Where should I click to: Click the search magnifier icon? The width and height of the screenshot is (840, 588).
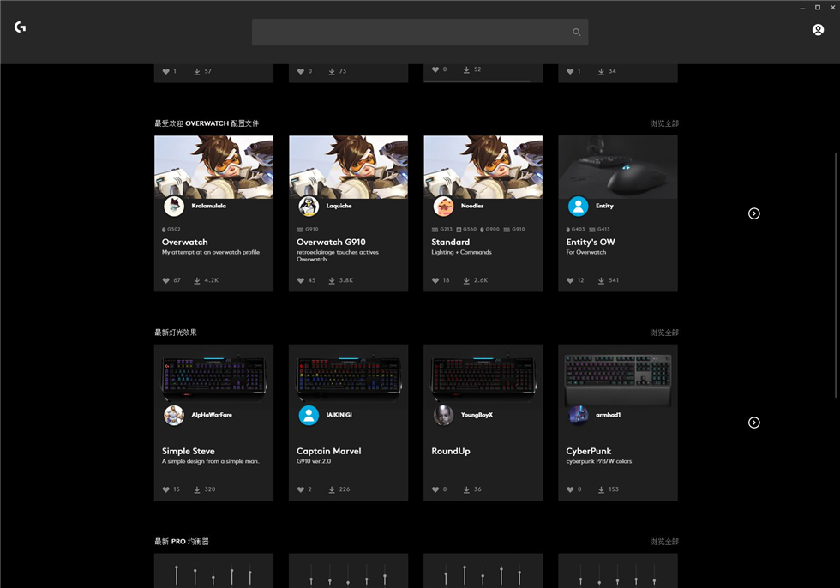(576, 32)
